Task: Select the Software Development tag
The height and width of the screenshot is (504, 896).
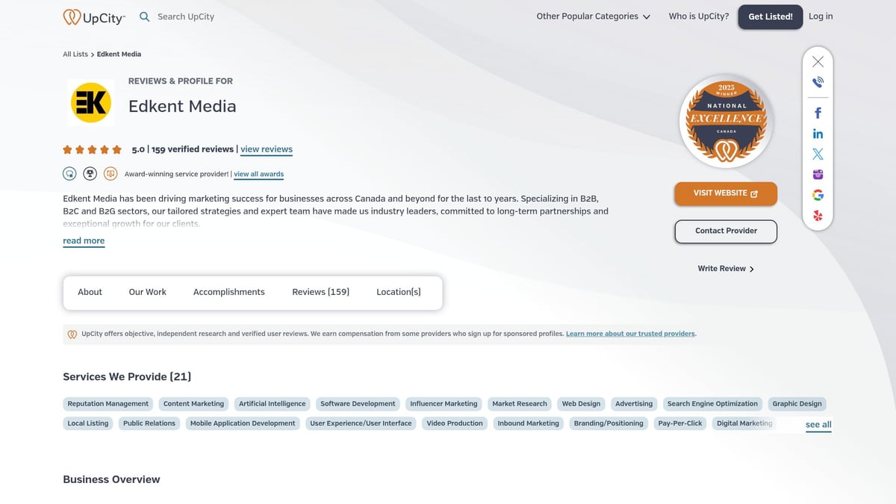Action: 358,404
